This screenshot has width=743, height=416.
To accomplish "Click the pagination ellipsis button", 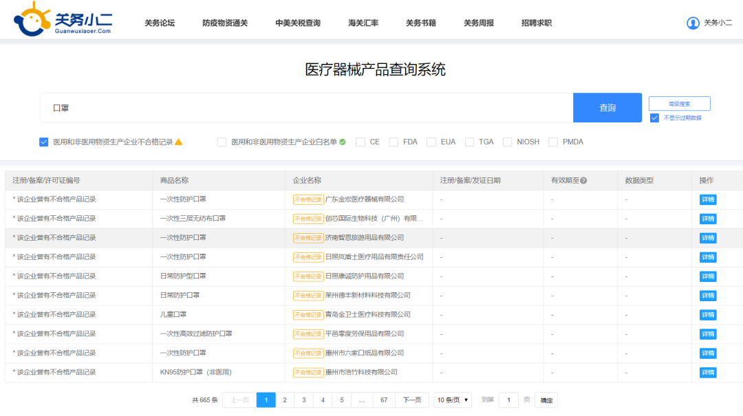I will coord(362,400).
